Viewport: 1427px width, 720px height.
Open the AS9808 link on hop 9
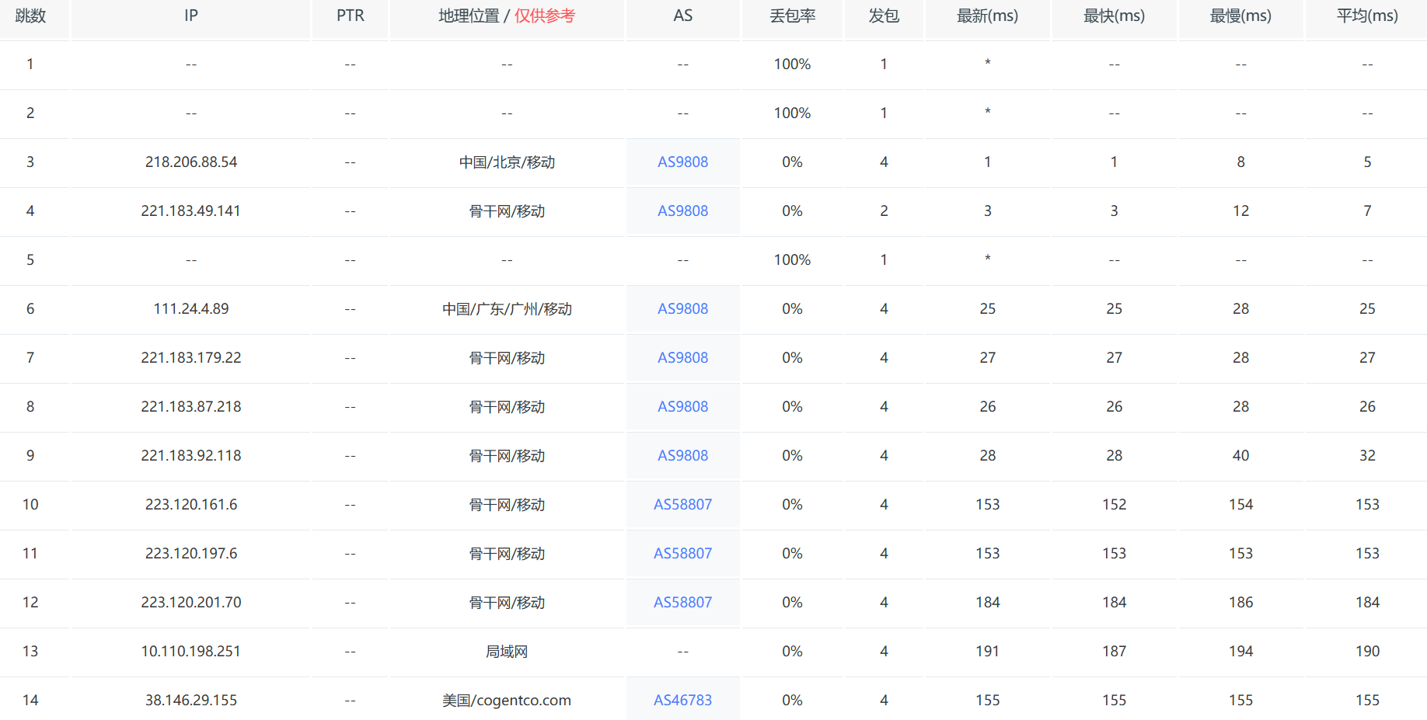682,455
